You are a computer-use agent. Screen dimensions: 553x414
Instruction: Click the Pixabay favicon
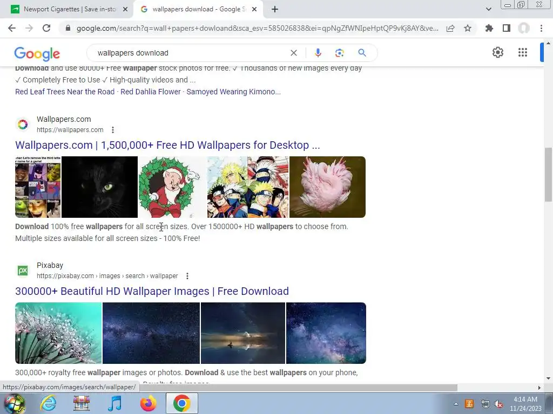23,271
